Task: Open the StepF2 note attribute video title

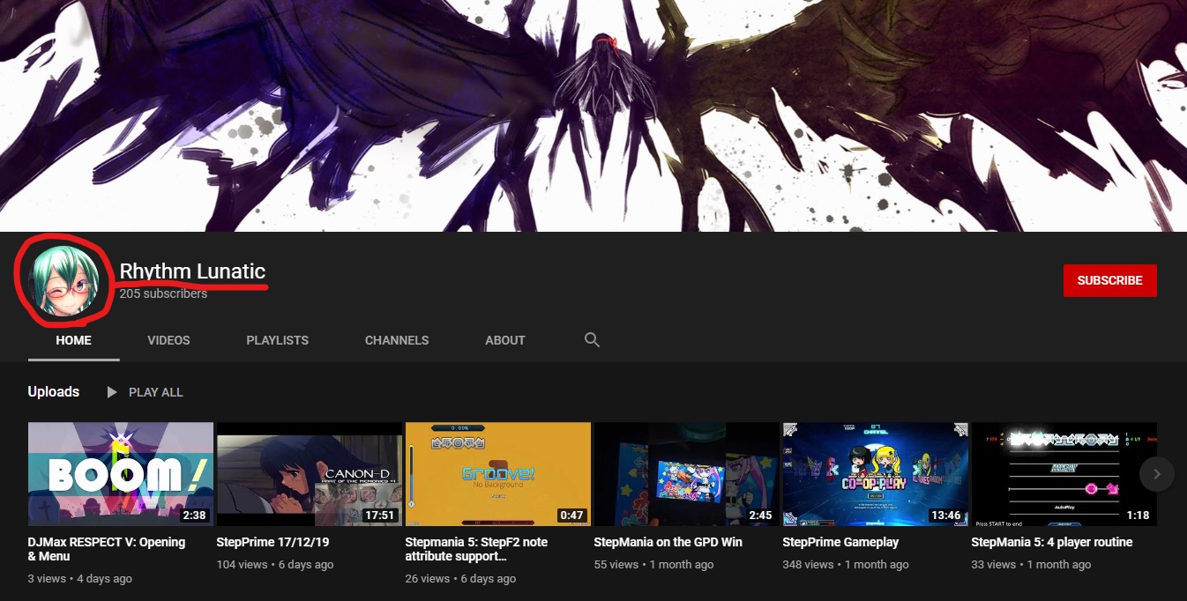Action: (476, 549)
